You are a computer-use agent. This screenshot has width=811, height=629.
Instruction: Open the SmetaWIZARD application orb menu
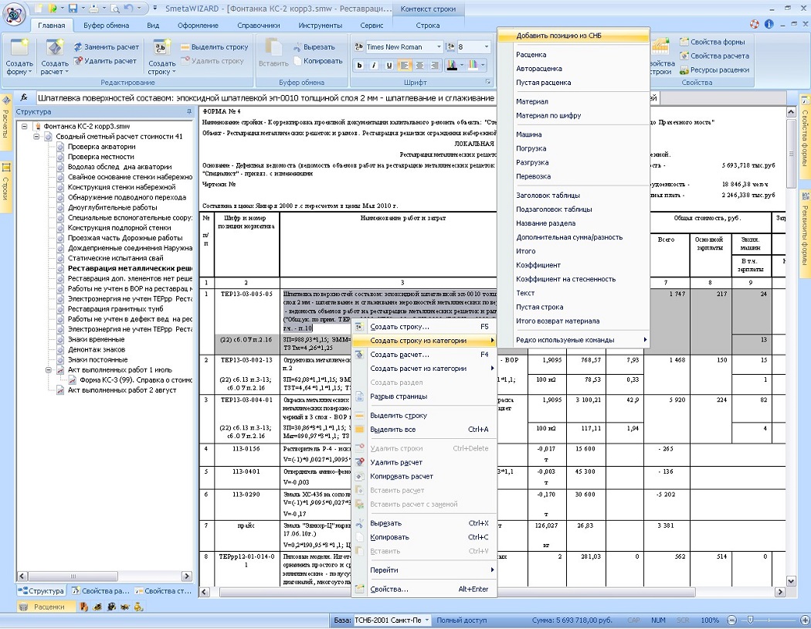pyautogui.click(x=13, y=13)
